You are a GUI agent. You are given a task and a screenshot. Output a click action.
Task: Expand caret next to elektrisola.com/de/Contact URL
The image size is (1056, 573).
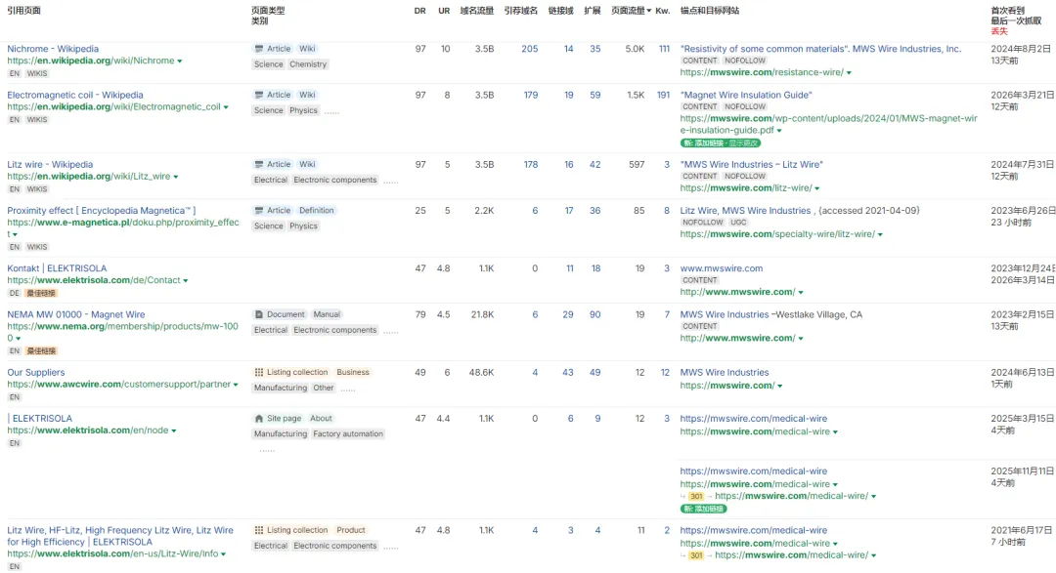coord(186,281)
